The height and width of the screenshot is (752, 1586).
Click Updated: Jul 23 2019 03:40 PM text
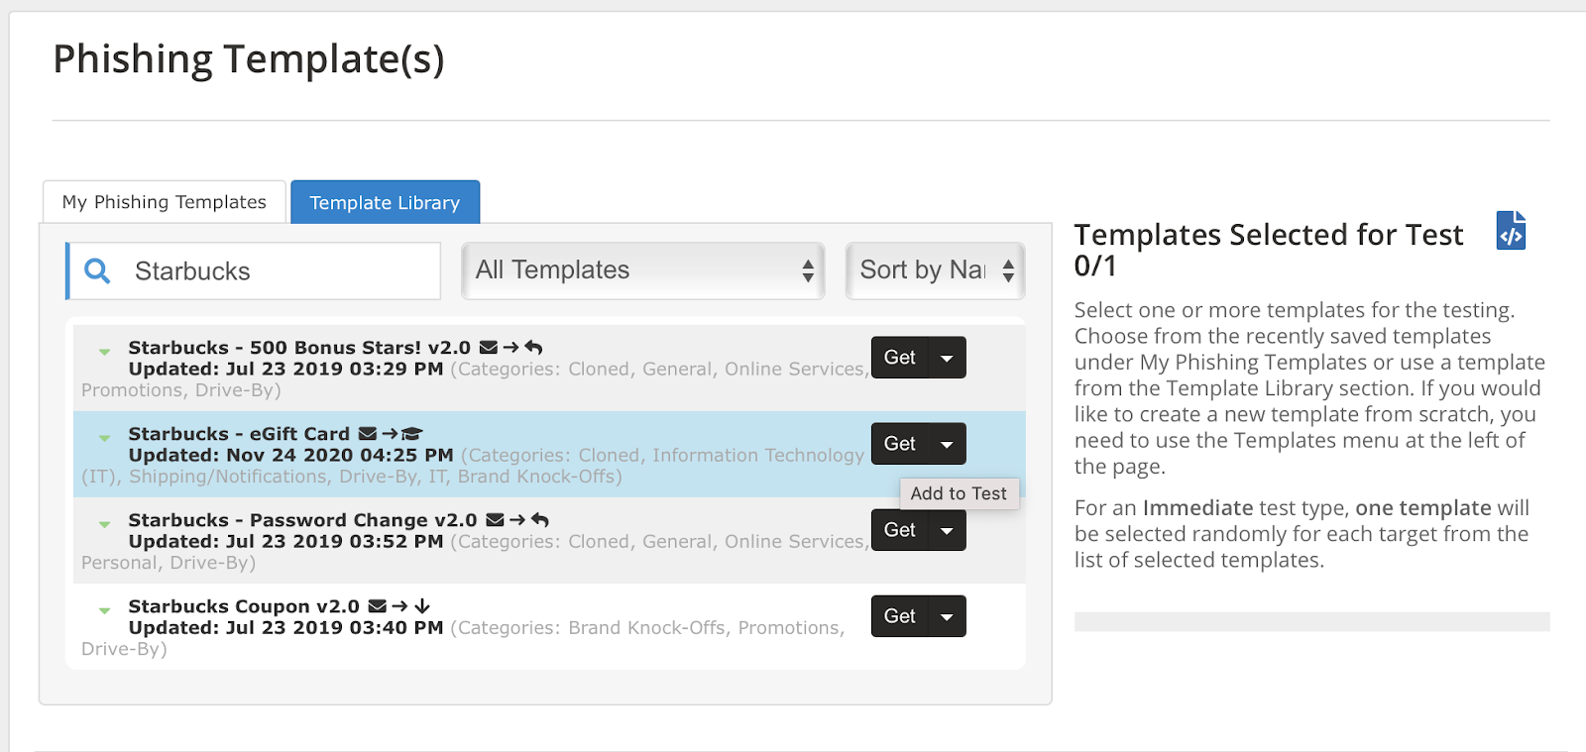(285, 628)
